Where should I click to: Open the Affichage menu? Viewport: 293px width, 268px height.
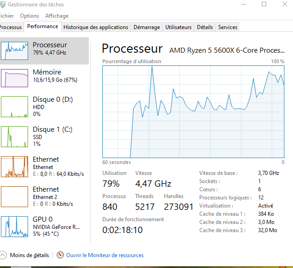[57, 16]
